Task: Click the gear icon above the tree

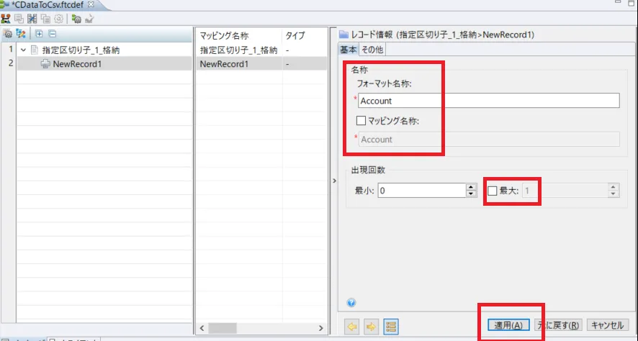Action: (x=7, y=34)
